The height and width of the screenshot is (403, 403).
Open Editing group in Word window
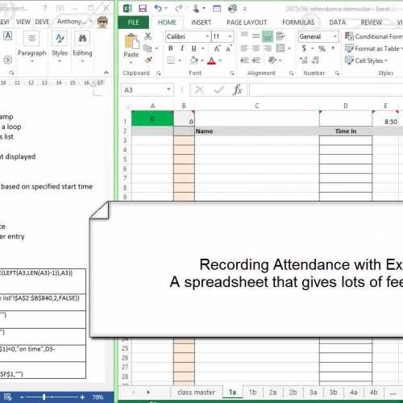[82, 47]
